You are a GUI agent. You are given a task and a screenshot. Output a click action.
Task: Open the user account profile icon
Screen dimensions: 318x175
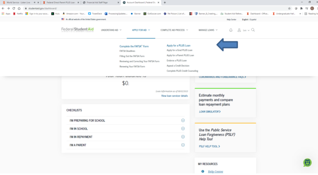click(x=239, y=30)
